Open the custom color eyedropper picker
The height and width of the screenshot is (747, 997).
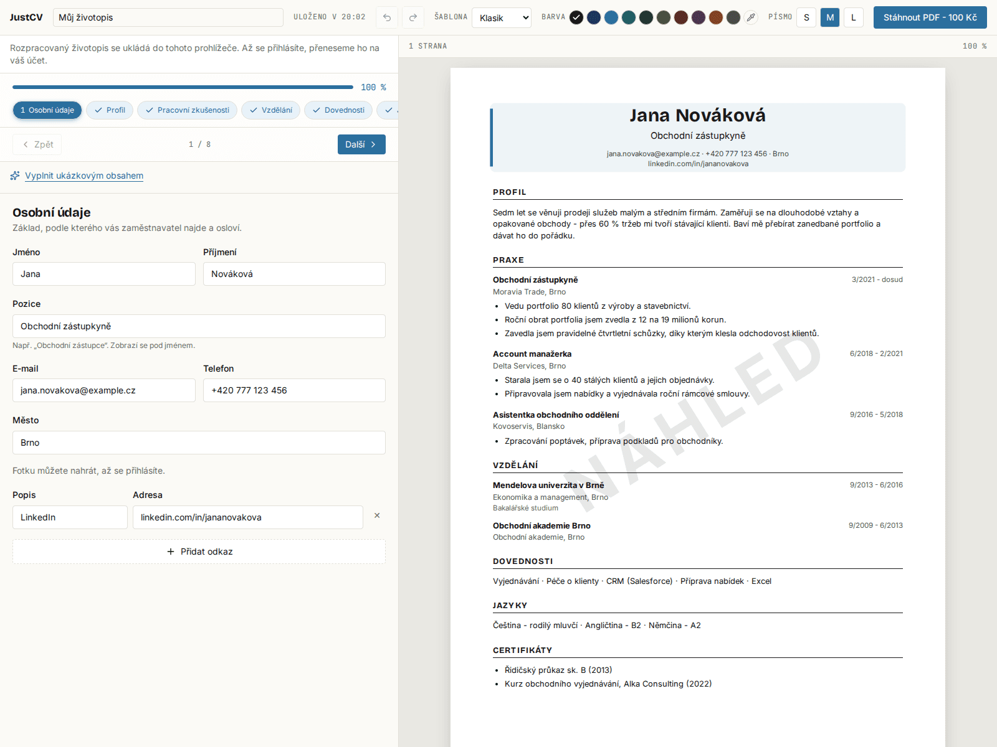click(x=751, y=17)
